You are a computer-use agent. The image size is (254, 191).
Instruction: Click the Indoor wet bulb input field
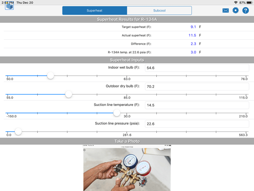[197, 68]
